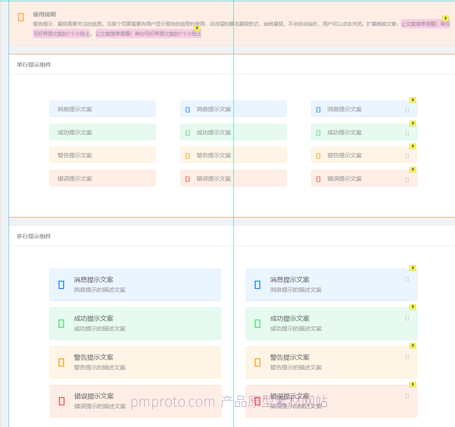455x427 pixels.
Task: Select the green success icon on the 成功提示文案 alert
Action: click(x=187, y=132)
